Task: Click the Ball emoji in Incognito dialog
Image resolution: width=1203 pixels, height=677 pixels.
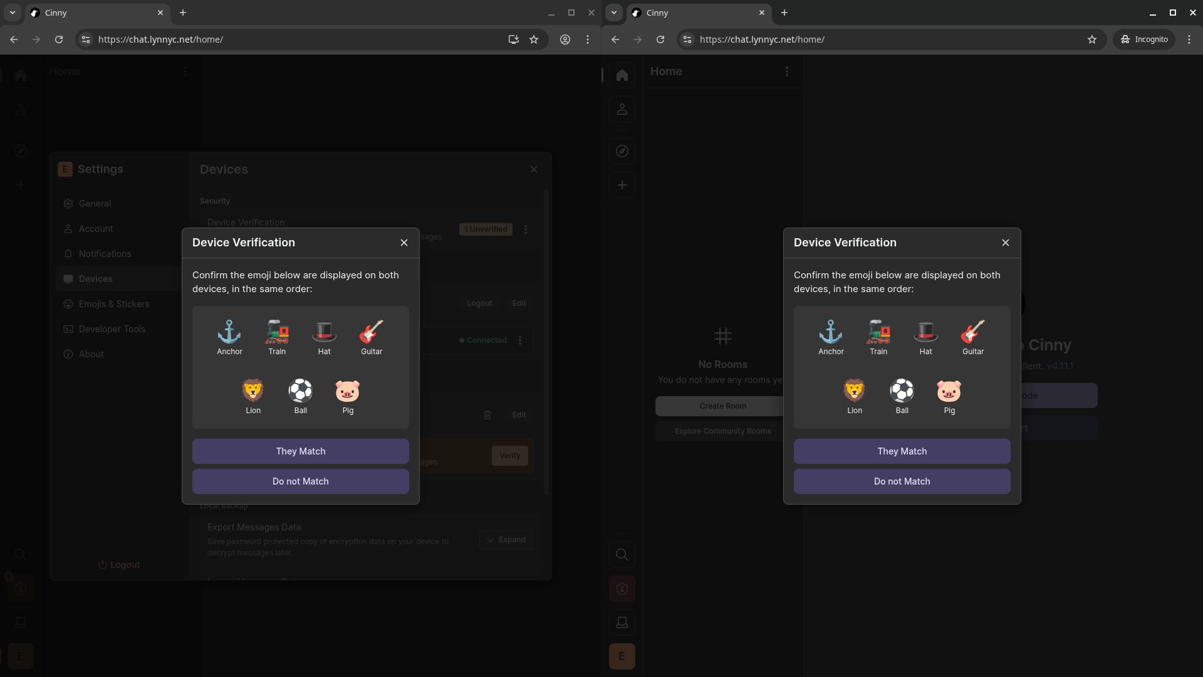Action: pos(902,391)
